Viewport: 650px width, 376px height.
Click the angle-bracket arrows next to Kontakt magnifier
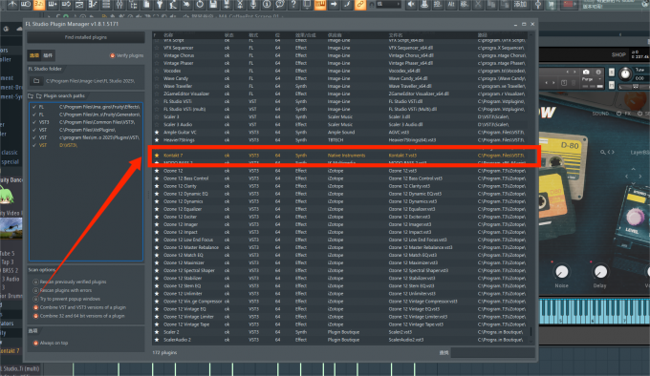[x=611, y=153]
